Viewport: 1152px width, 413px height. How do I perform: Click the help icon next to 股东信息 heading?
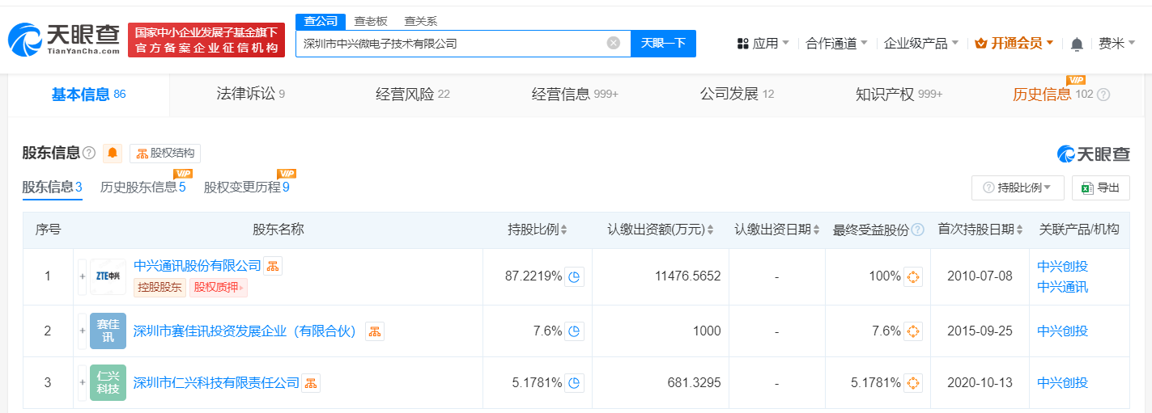click(89, 153)
